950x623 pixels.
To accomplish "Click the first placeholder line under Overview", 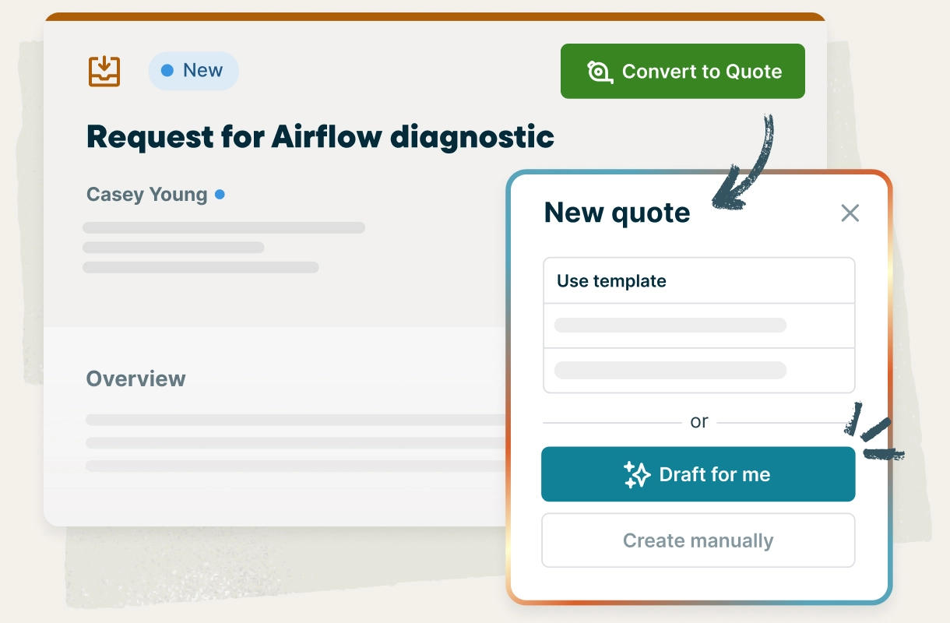I will pos(296,420).
